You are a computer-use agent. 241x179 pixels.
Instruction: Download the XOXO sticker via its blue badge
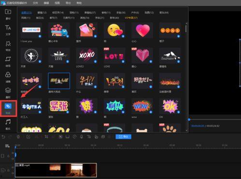point(95,61)
